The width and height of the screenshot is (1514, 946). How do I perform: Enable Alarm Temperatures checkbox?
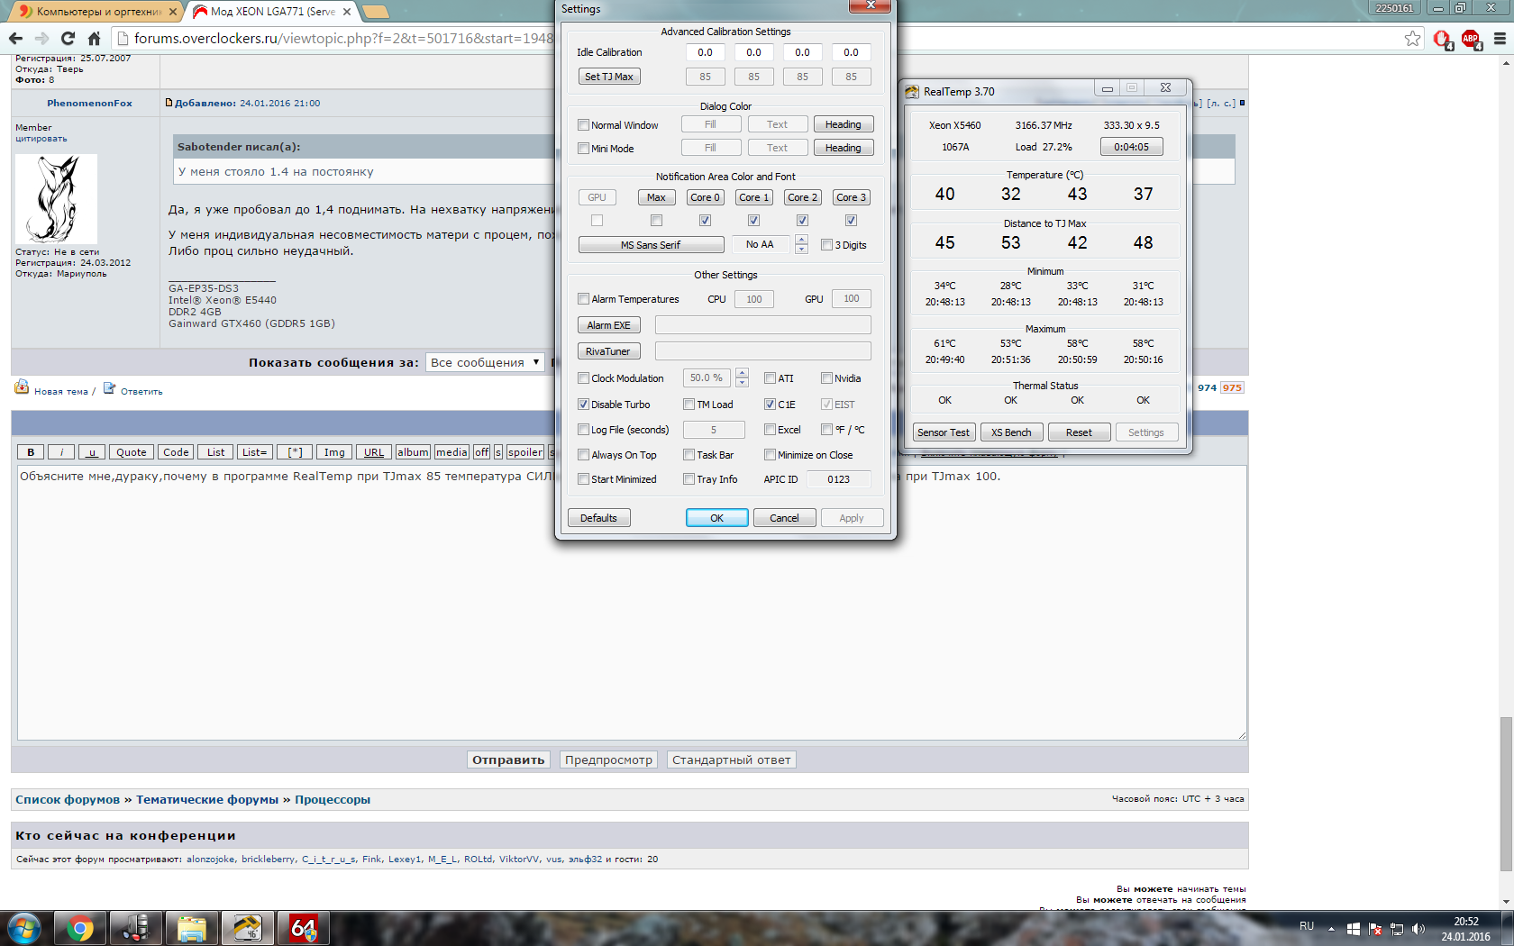(x=583, y=299)
